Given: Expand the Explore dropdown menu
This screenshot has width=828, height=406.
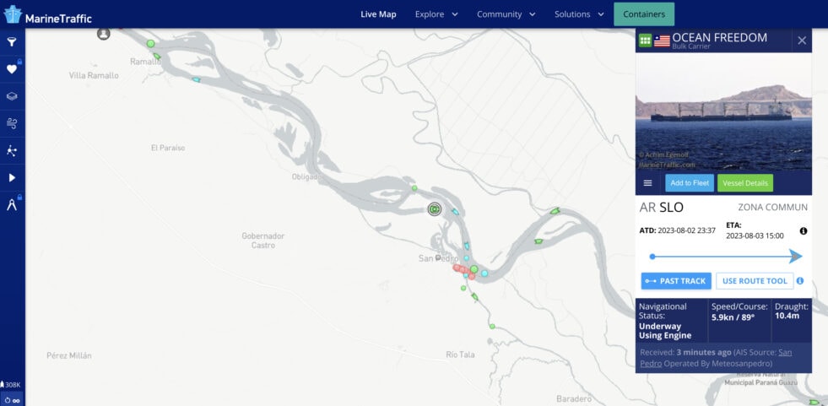Looking at the screenshot, I should 436,14.
